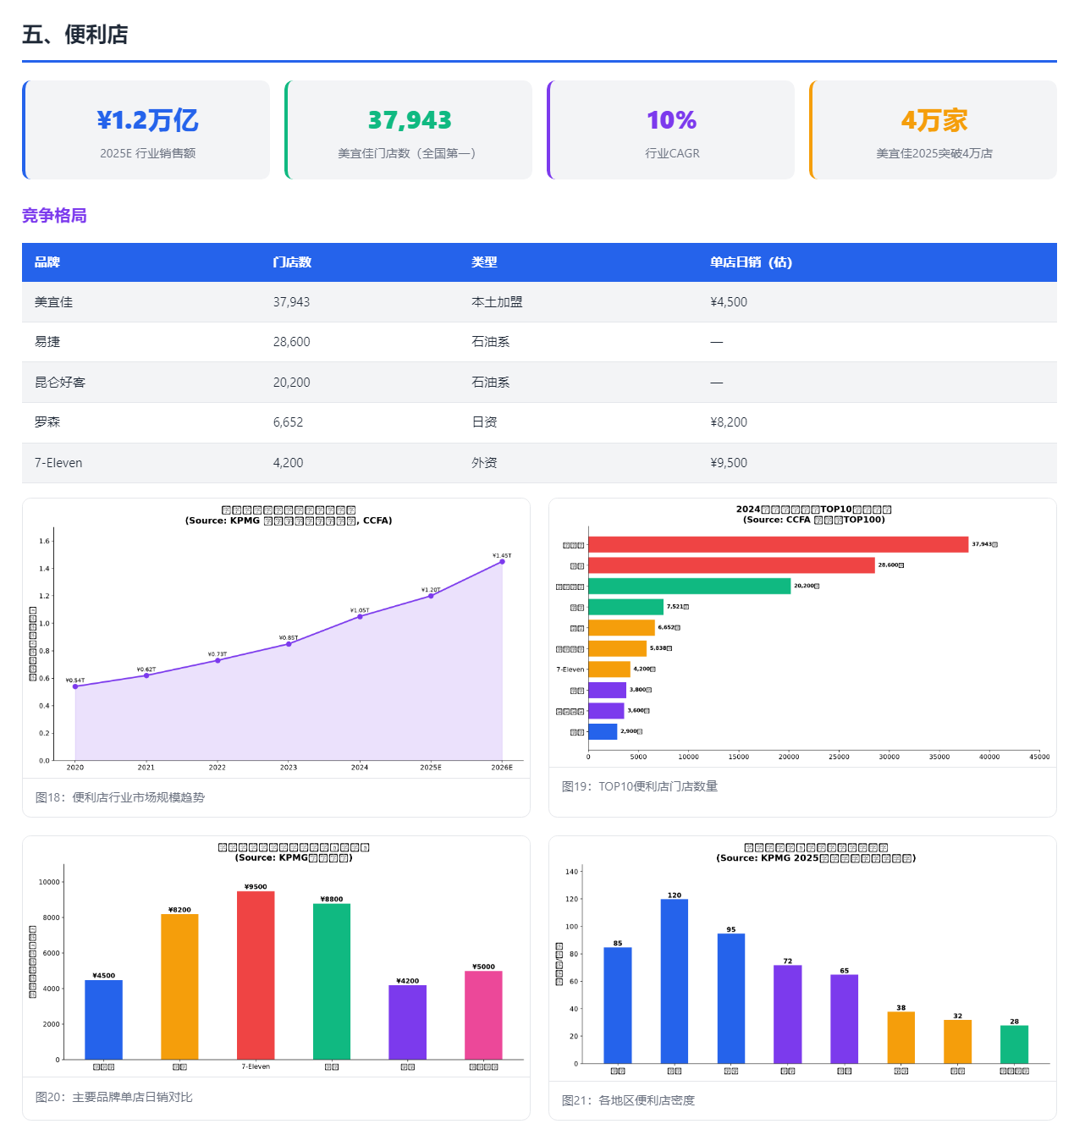
Task: Click the 图18 便利店行业市场规模趋势 caption
Action: click(x=120, y=797)
